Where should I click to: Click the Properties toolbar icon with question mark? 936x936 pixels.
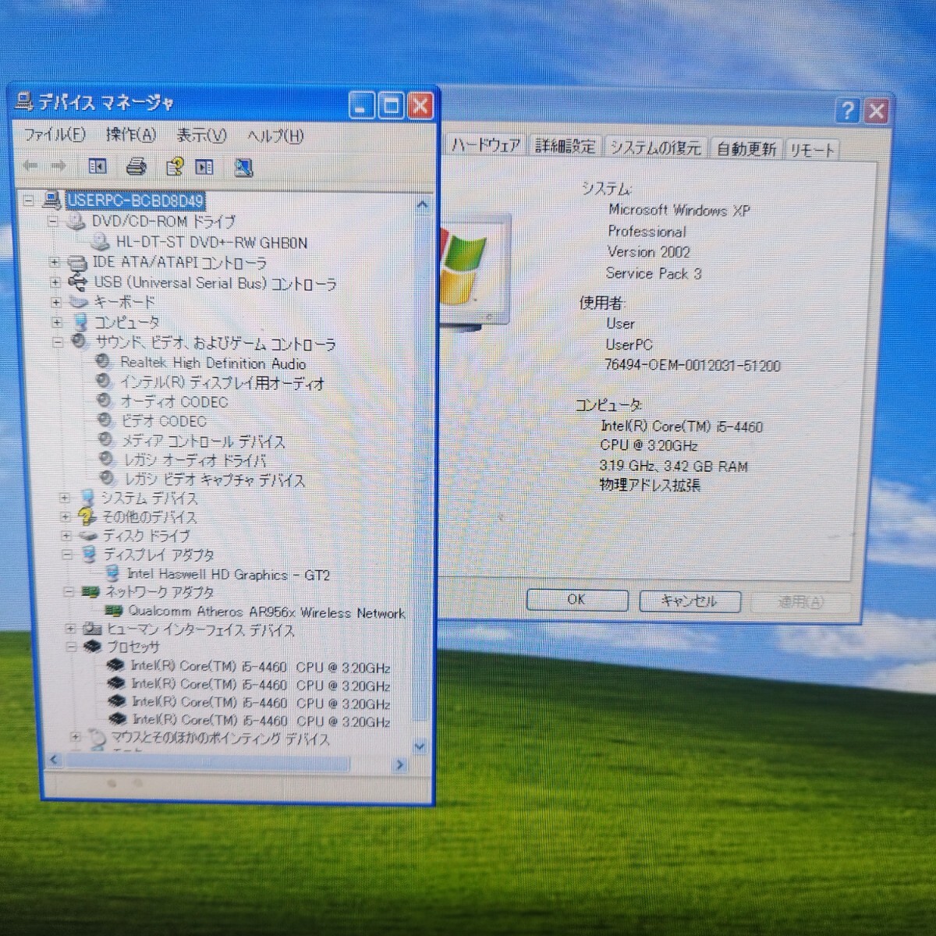(x=174, y=167)
